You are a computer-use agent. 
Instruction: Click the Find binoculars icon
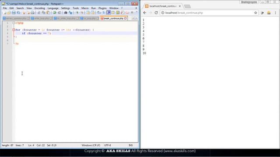(x=66, y=13)
